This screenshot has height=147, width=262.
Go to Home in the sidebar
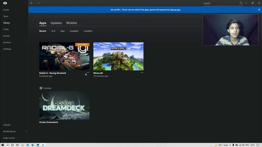pyautogui.click(x=6, y=10)
